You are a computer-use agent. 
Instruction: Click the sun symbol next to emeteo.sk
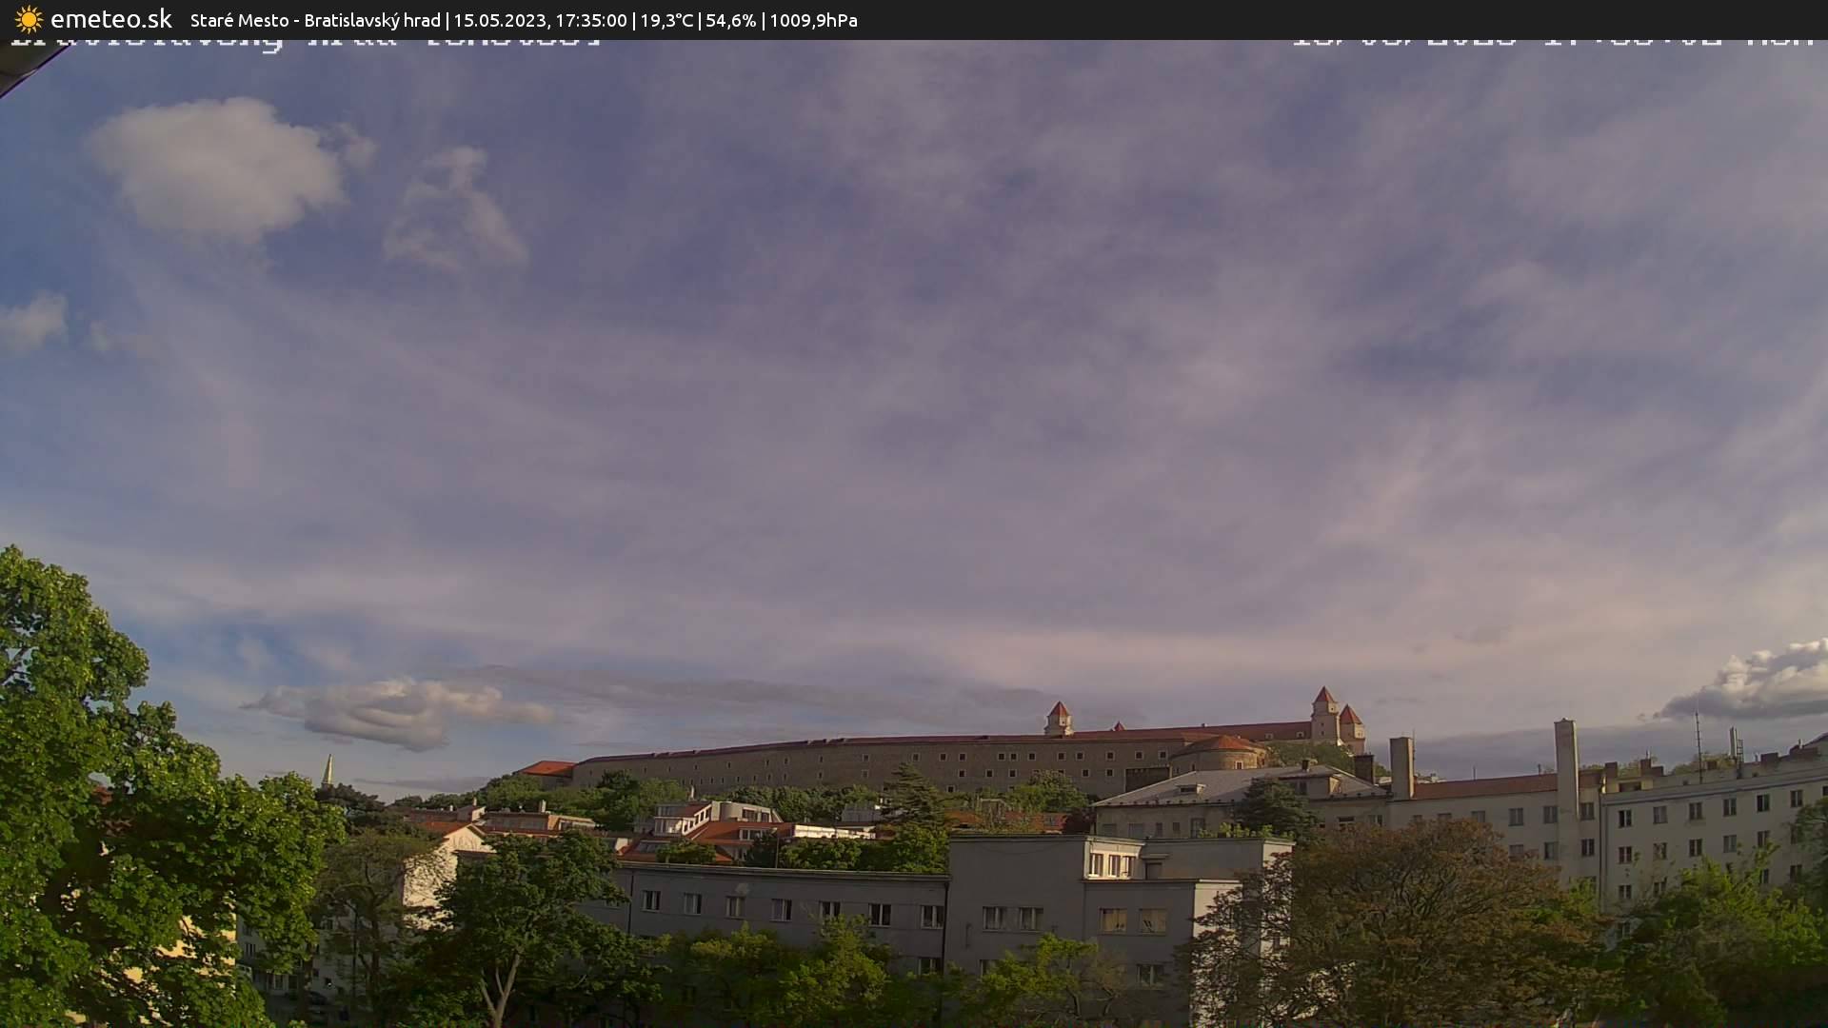click(x=26, y=18)
